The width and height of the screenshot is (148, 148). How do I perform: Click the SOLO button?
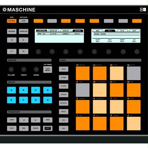pyautogui.click(x=64, y=120)
